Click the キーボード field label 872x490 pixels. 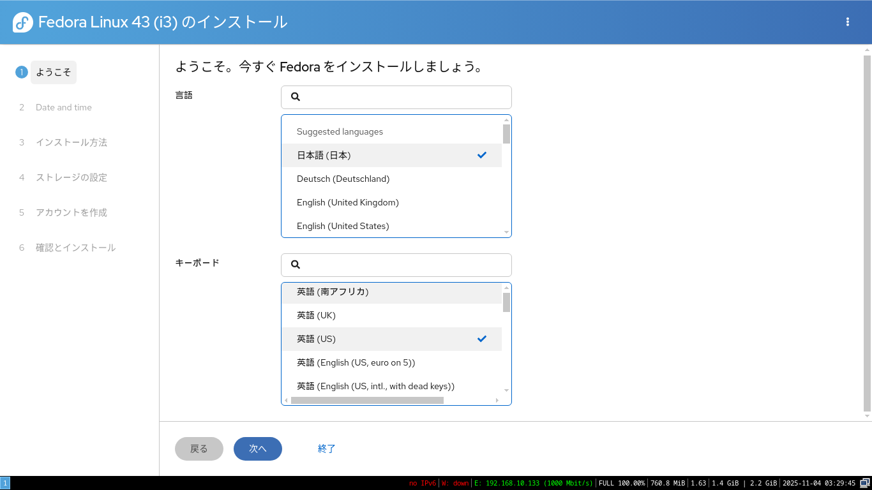coord(197,262)
